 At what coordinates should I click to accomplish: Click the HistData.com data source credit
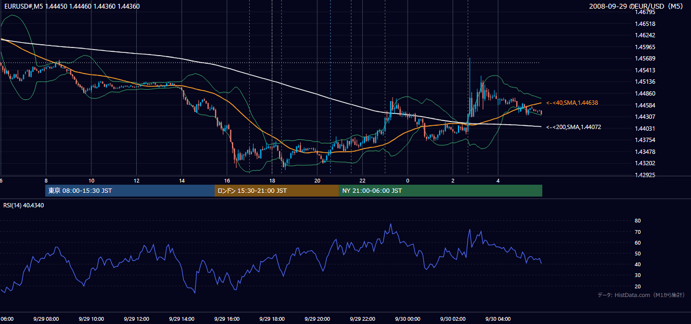641,295
